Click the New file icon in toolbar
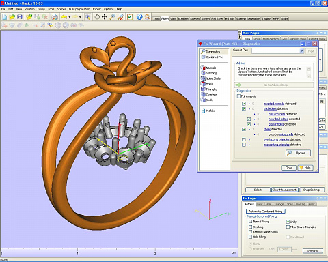Screen dimensions: 328x262 point(5,17)
